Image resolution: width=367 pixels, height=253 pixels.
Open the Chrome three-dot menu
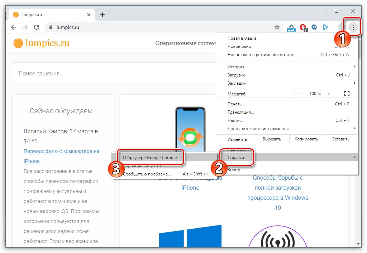coord(353,27)
